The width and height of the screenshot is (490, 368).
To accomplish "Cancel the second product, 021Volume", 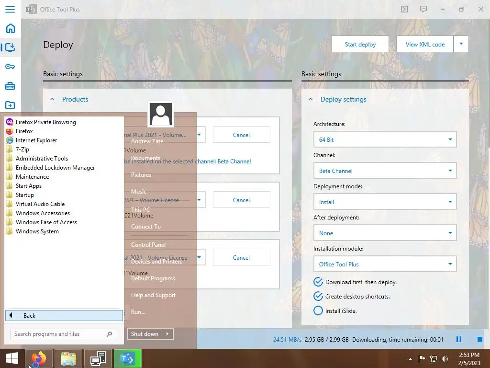I will pos(241,200).
